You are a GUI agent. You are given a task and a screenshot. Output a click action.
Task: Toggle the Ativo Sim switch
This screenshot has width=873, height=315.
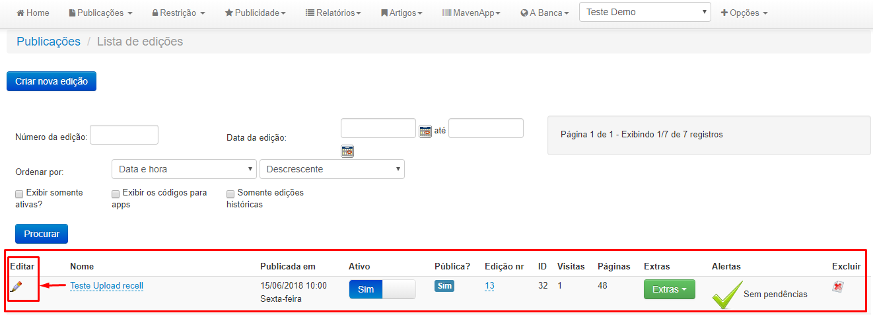[x=382, y=289]
